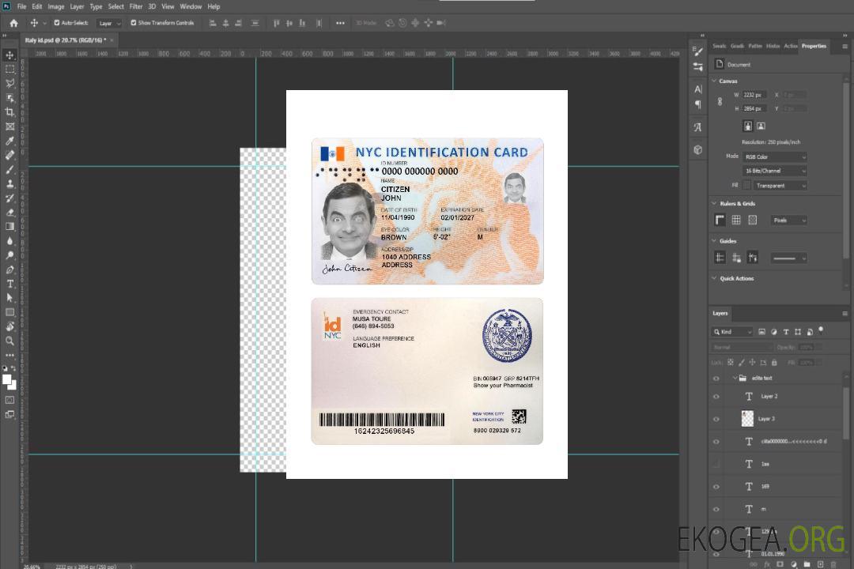Screen dimensions: 854x569
Task: Open the Transparent fill dropdown
Action: tap(780, 186)
